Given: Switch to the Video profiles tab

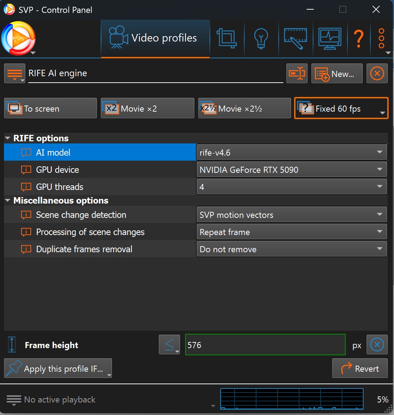Looking at the screenshot, I should (155, 38).
